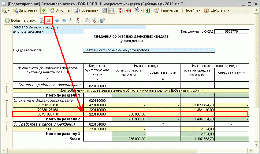
Task: Click the collapse rows vertical arrows icon
Action: [120, 10]
